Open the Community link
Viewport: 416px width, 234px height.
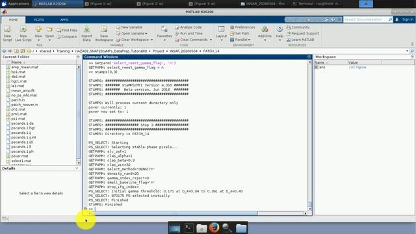click(x=298, y=27)
